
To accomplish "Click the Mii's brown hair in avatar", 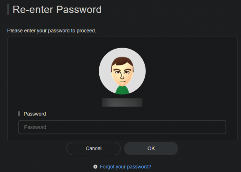I will click(x=122, y=61).
